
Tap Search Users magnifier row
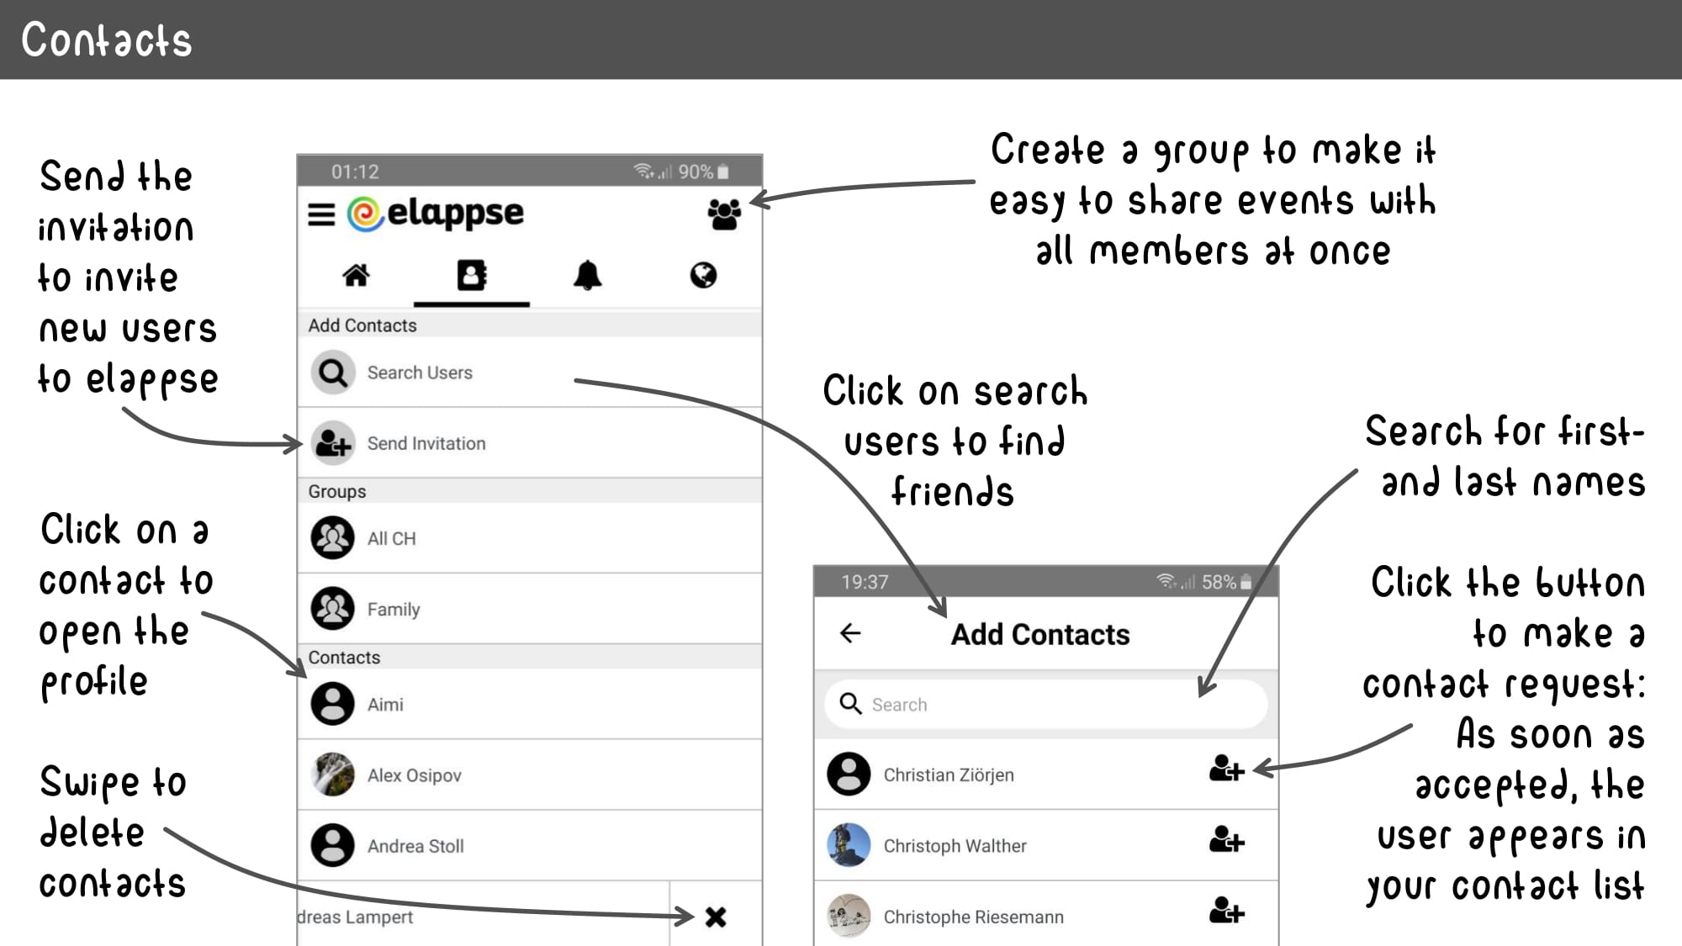419,373
